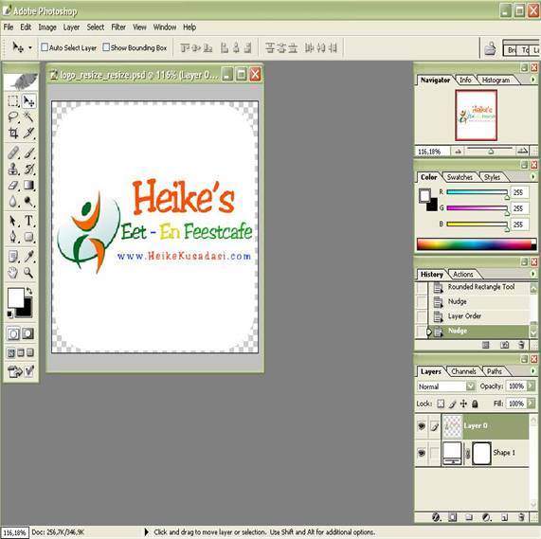This screenshot has width=541, height=539.
Task: Click the R value field in Color panel
Action: pos(518,192)
